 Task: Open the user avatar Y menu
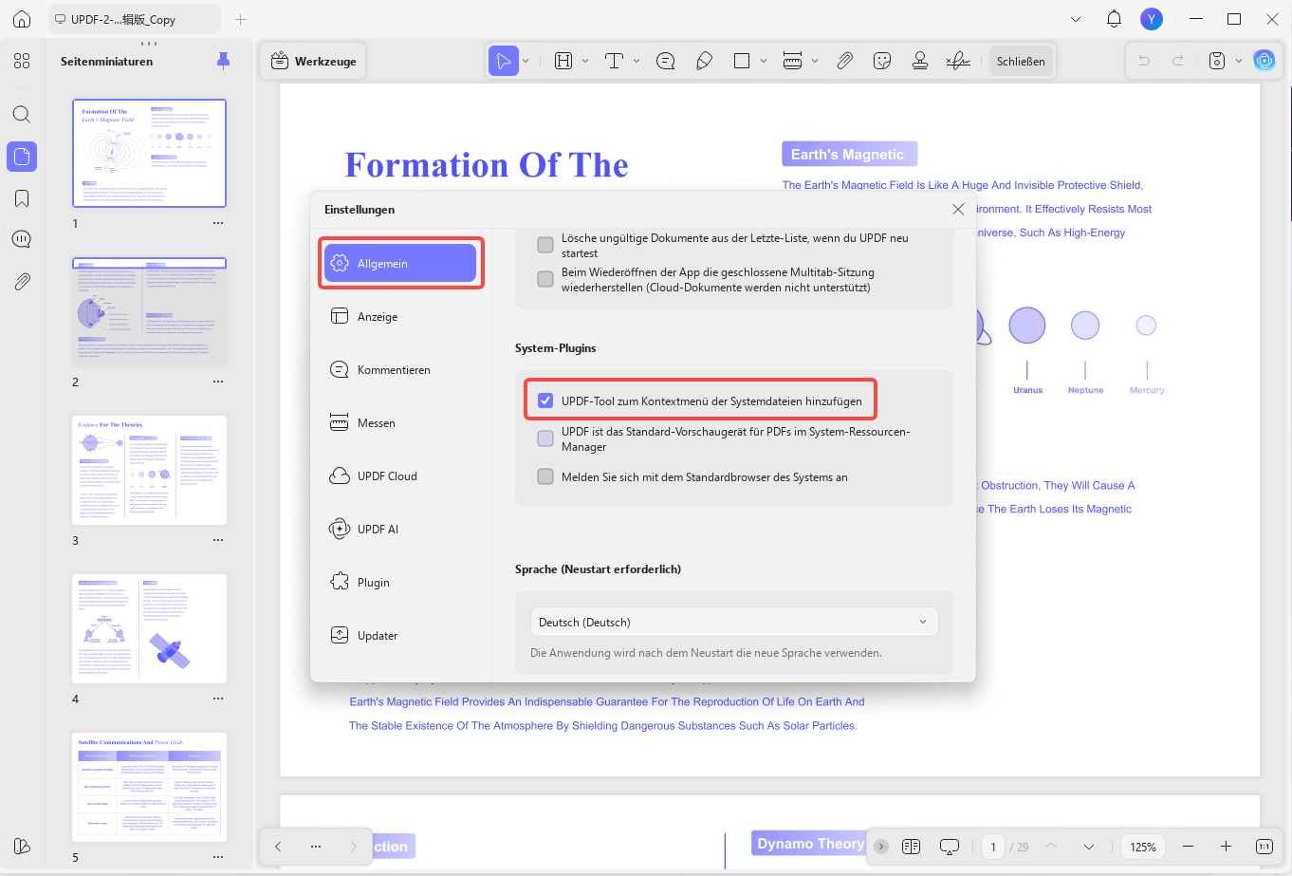[x=1152, y=19]
